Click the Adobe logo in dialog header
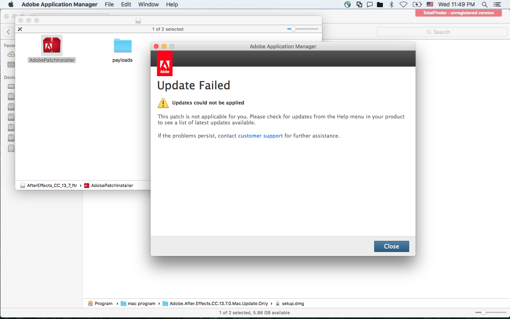510x319 pixels. point(165,63)
